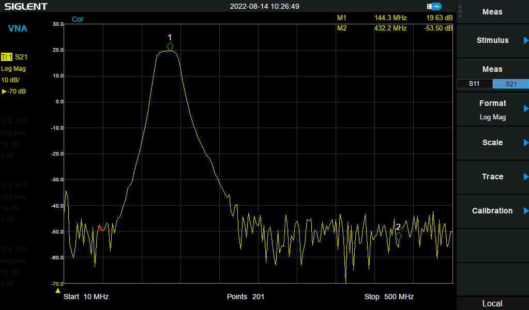Click the 19.63 dB marker value

tap(439, 18)
